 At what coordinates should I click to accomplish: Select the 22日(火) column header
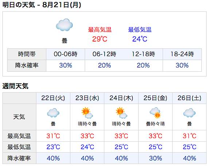[53, 98]
